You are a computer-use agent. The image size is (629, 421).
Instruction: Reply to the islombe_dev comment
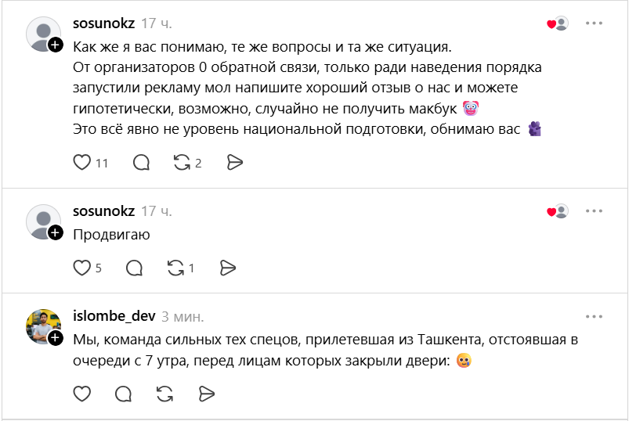[123, 394]
